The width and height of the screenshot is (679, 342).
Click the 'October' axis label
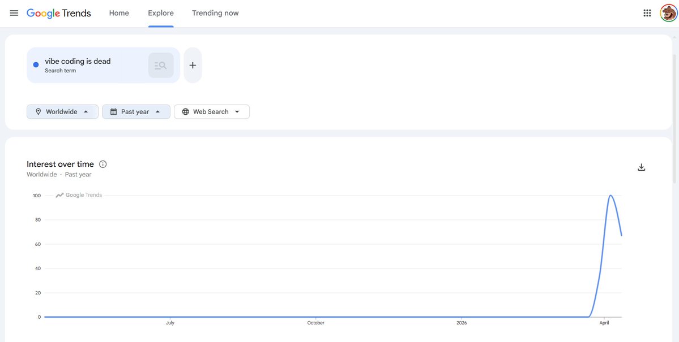[x=315, y=323]
